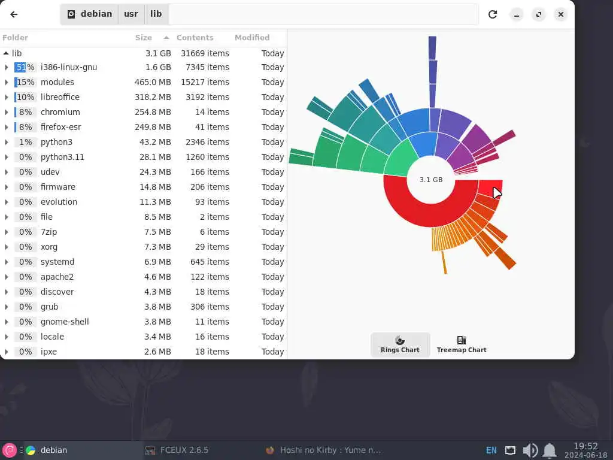Select the 7zip folder row
The image size is (613, 460).
tap(144, 232)
